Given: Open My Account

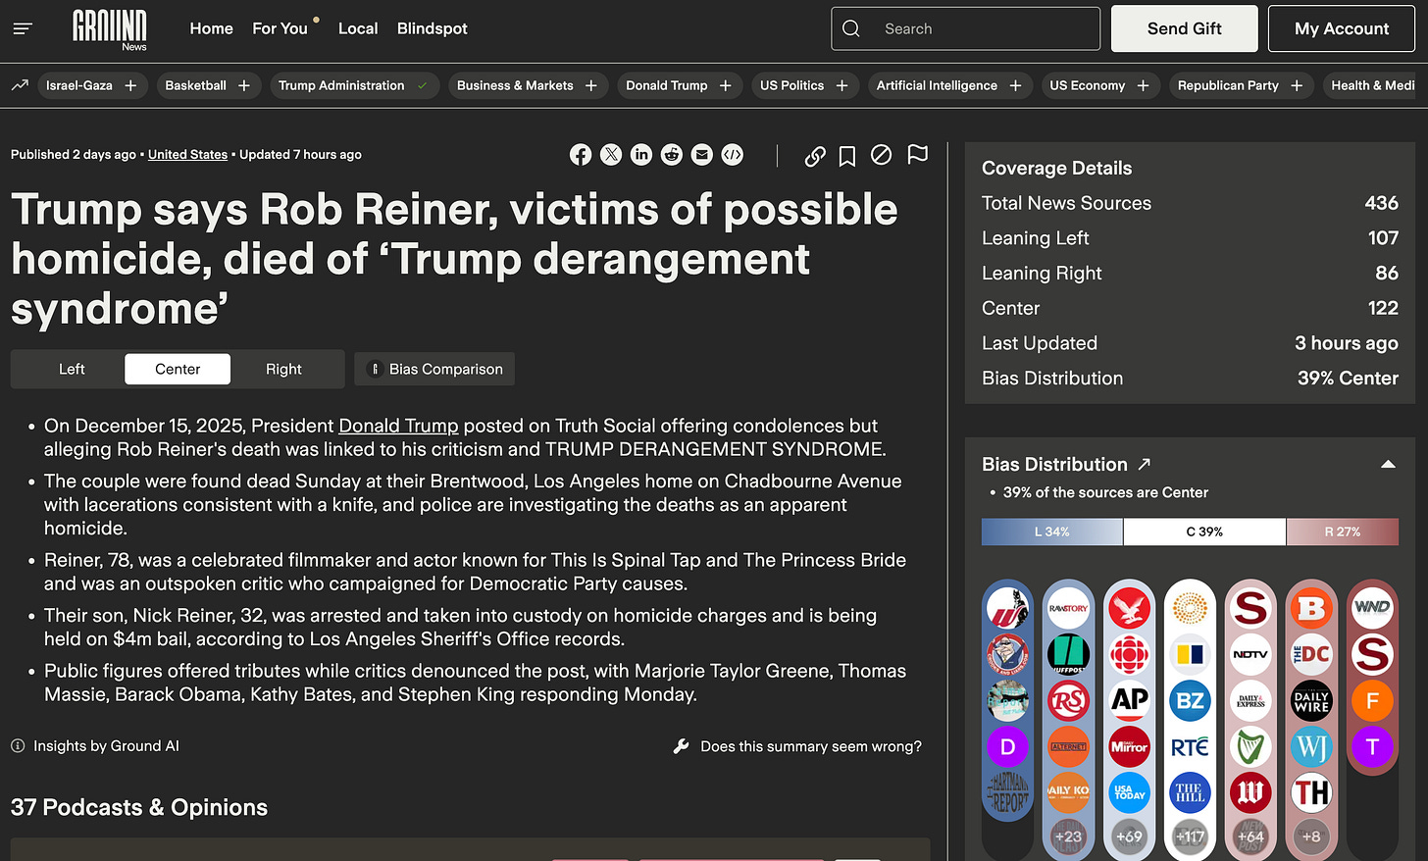Looking at the screenshot, I should point(1342,28).
